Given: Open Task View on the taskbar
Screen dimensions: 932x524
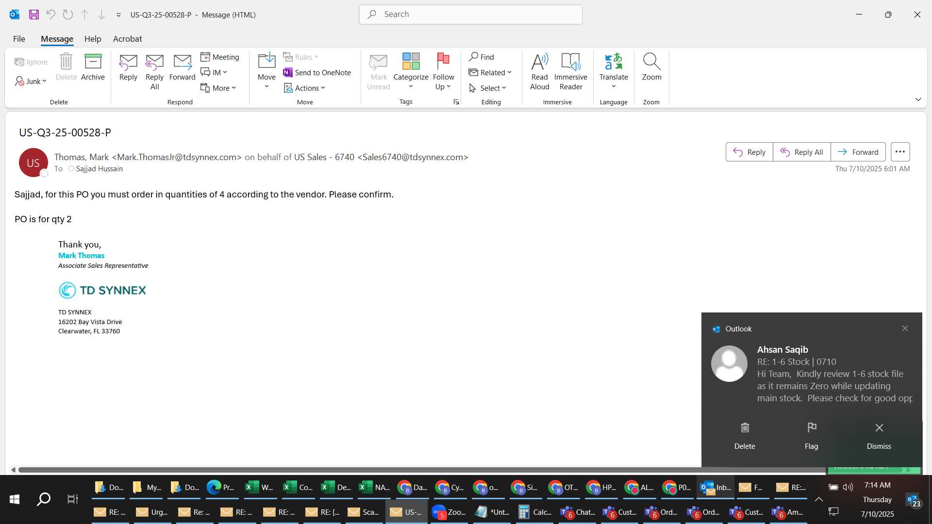Looking at the screenshot, I should click(x=72, y=499).
